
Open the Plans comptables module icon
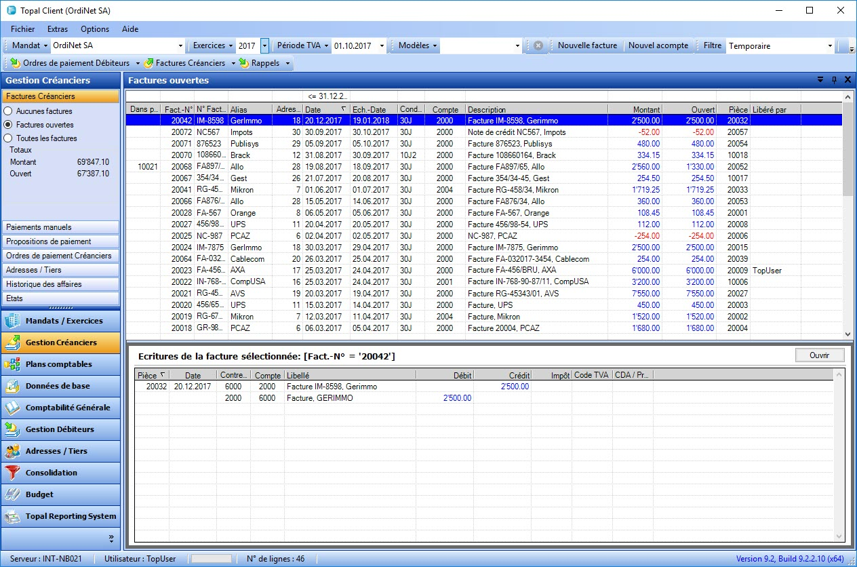[x=12, y=364]
